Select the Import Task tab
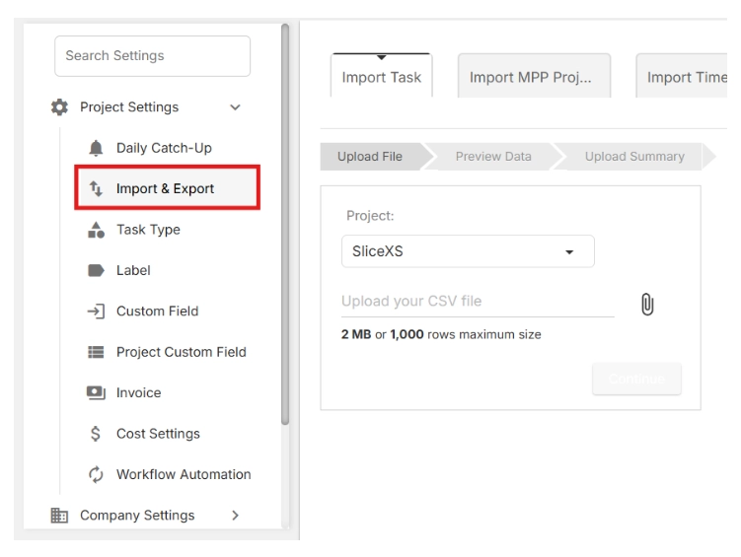 tap(381, 79)
